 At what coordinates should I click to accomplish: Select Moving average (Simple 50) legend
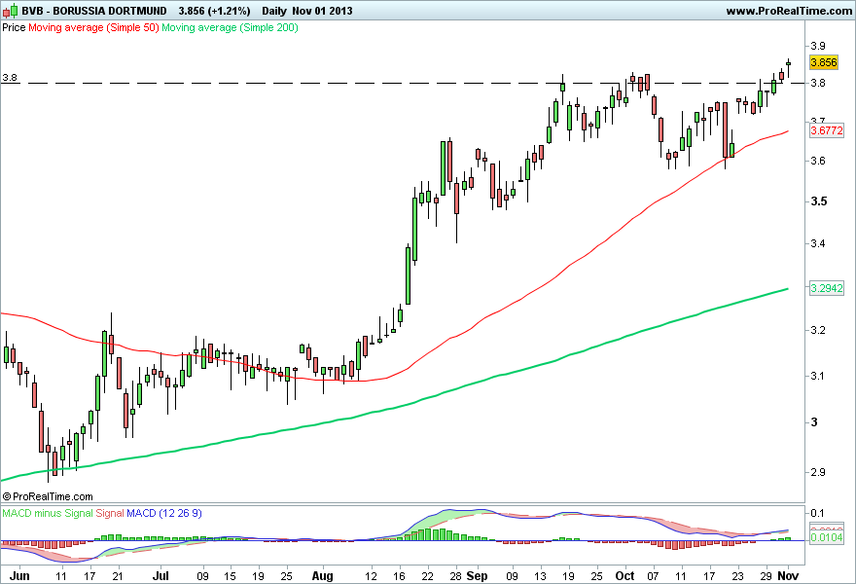click(x=93, y=27)
